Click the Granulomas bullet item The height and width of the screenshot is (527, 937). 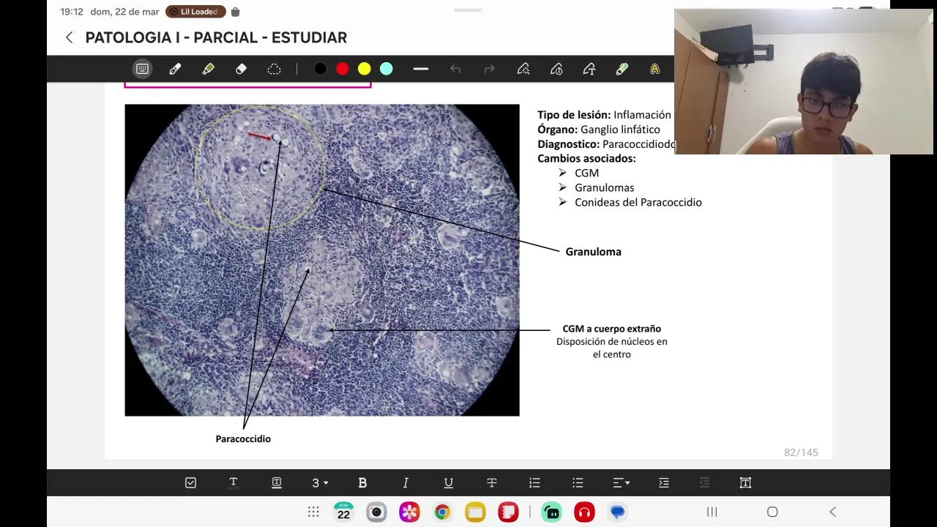click(x=604, y=187)
